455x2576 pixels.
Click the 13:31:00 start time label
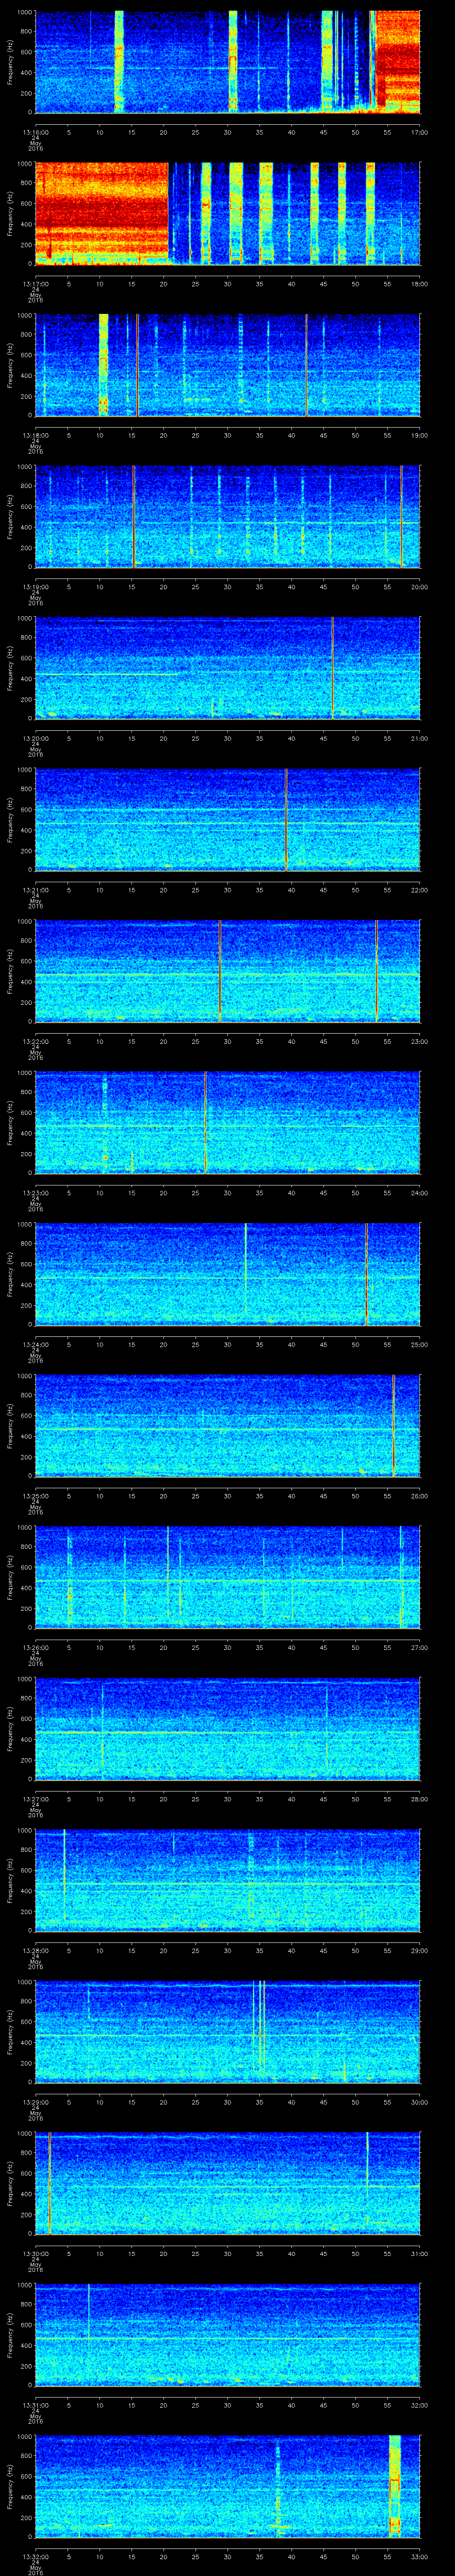[x=35, y=2404]
